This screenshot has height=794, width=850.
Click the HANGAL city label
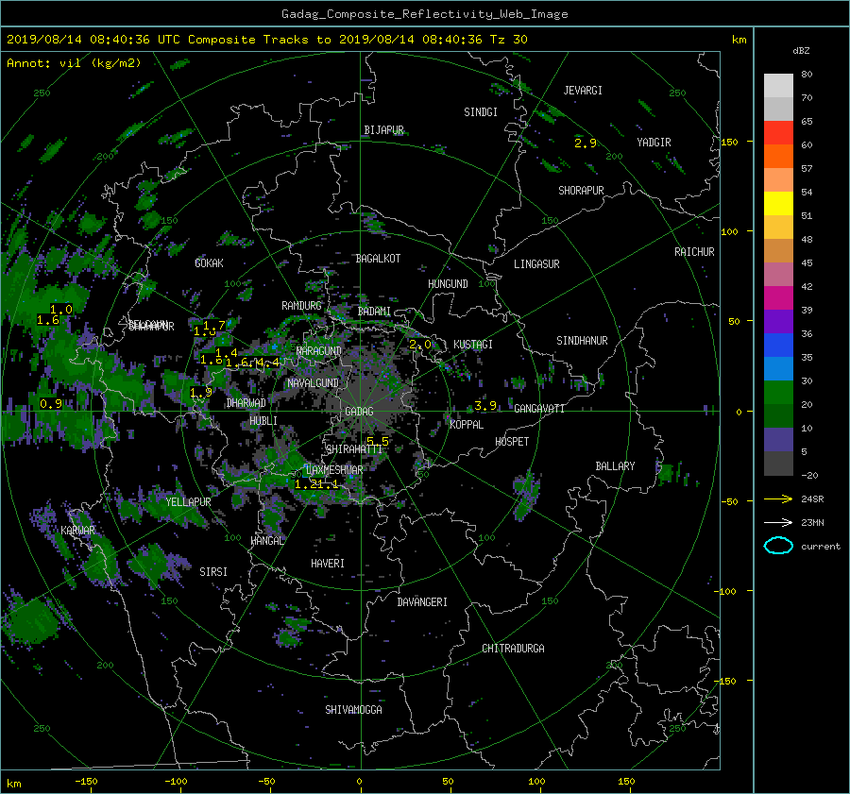(x=267, y=541)
